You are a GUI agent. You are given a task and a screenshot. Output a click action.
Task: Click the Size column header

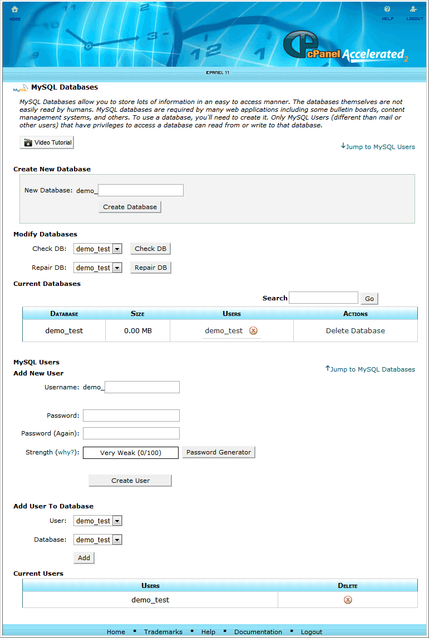click(x=137, y=313)
